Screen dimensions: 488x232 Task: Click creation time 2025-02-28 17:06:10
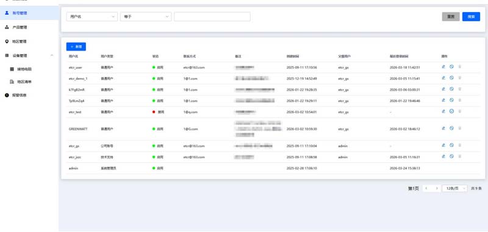(301, 168)
